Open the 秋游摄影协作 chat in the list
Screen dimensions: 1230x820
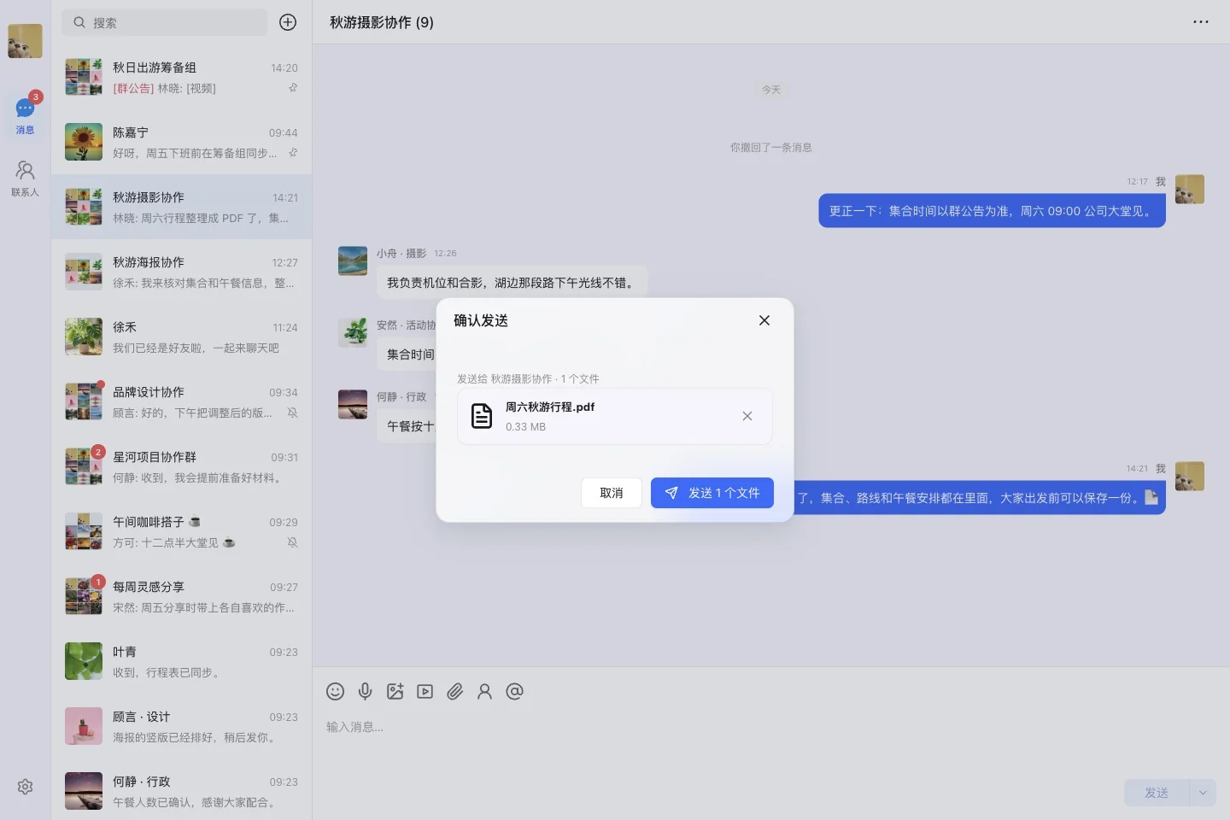tap(181, 207)
